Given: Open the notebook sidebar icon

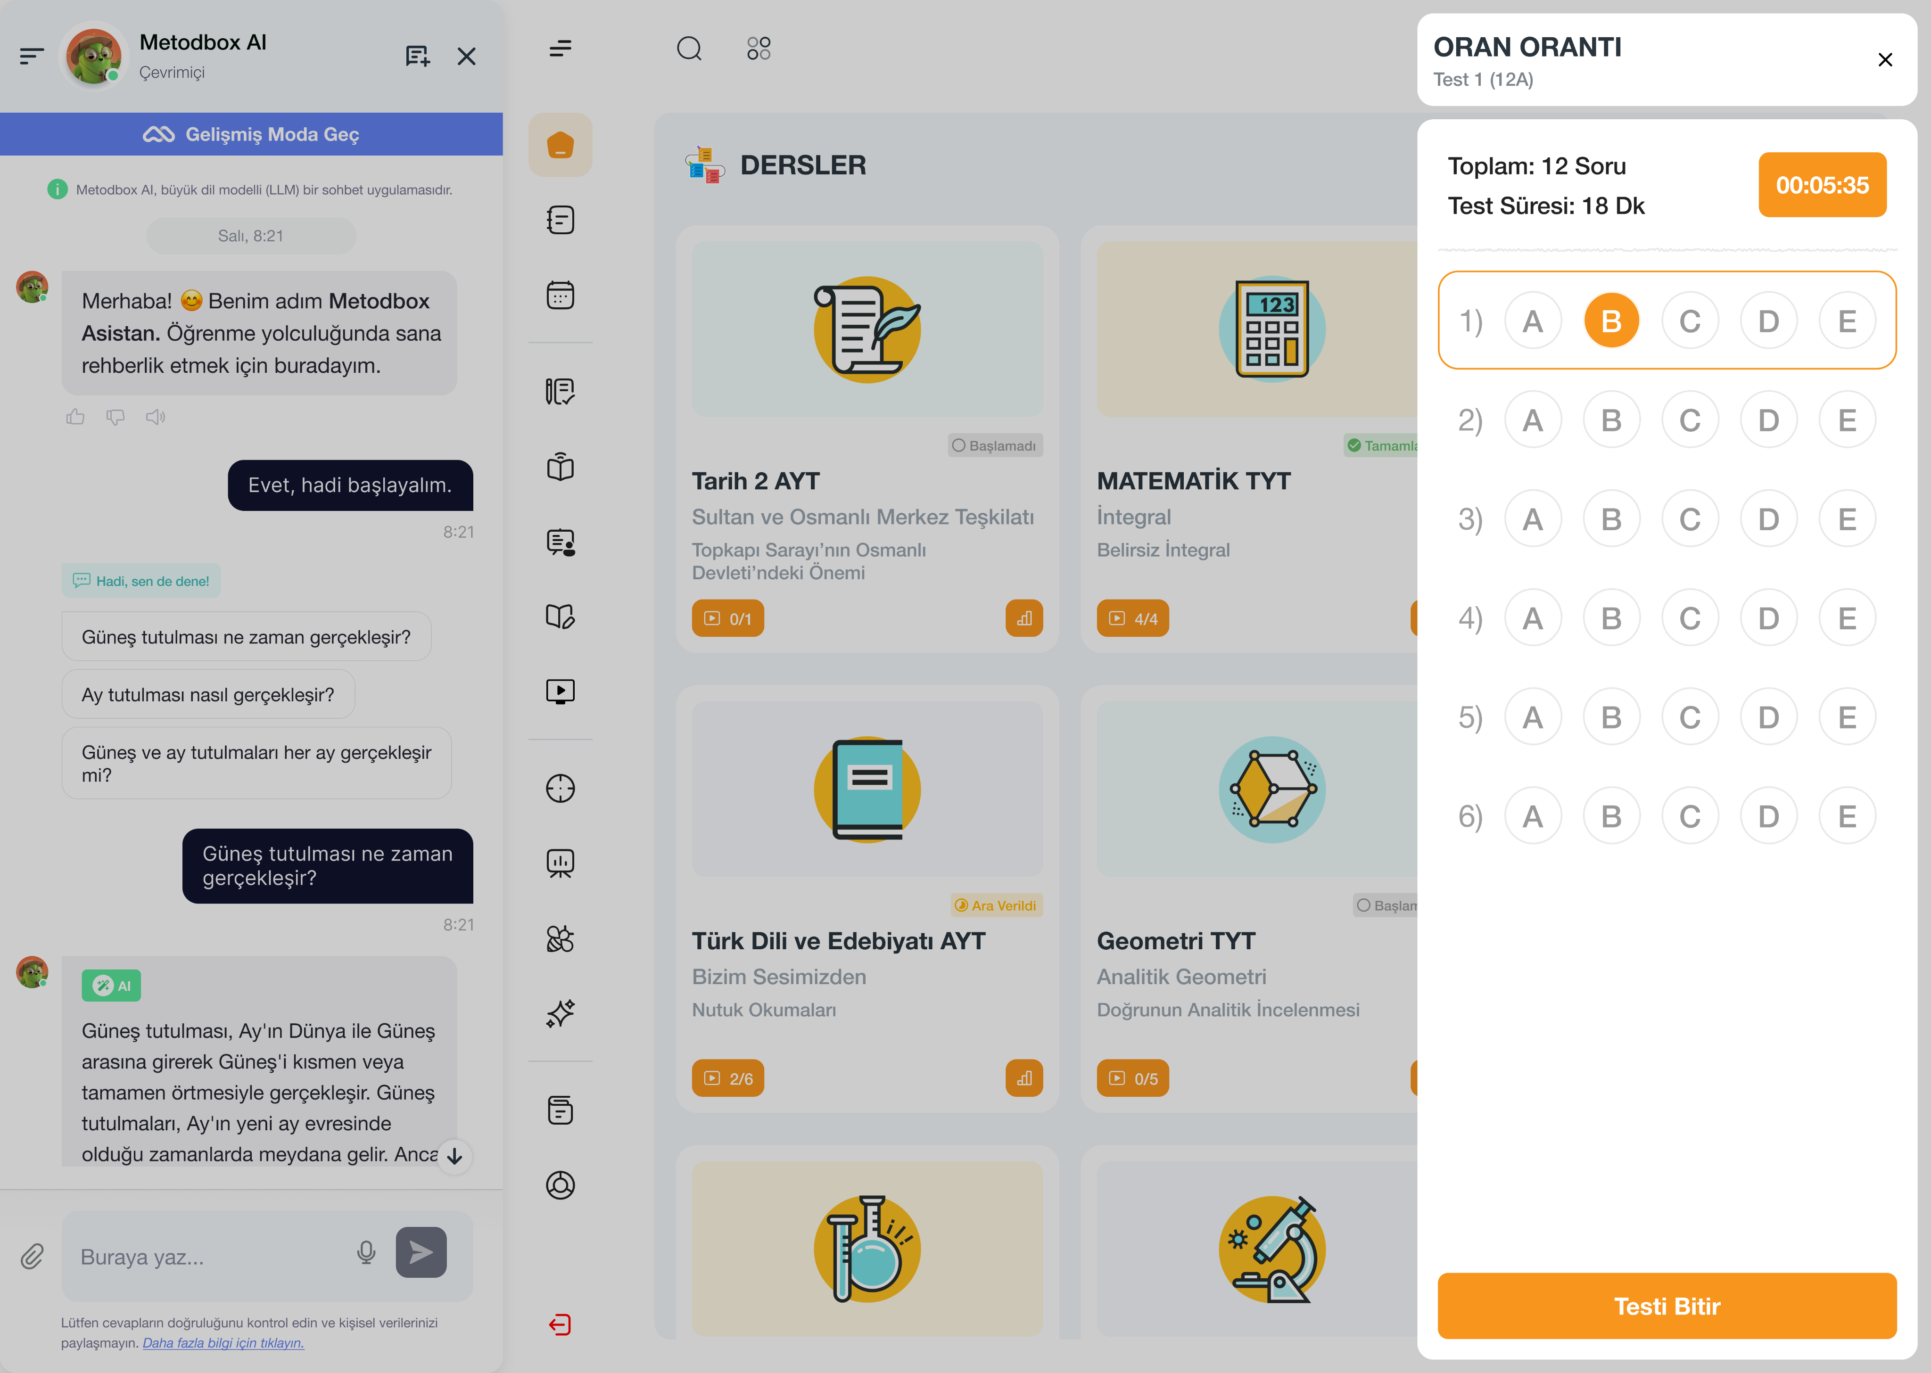Looking at the screenshot, I should 561,220.
